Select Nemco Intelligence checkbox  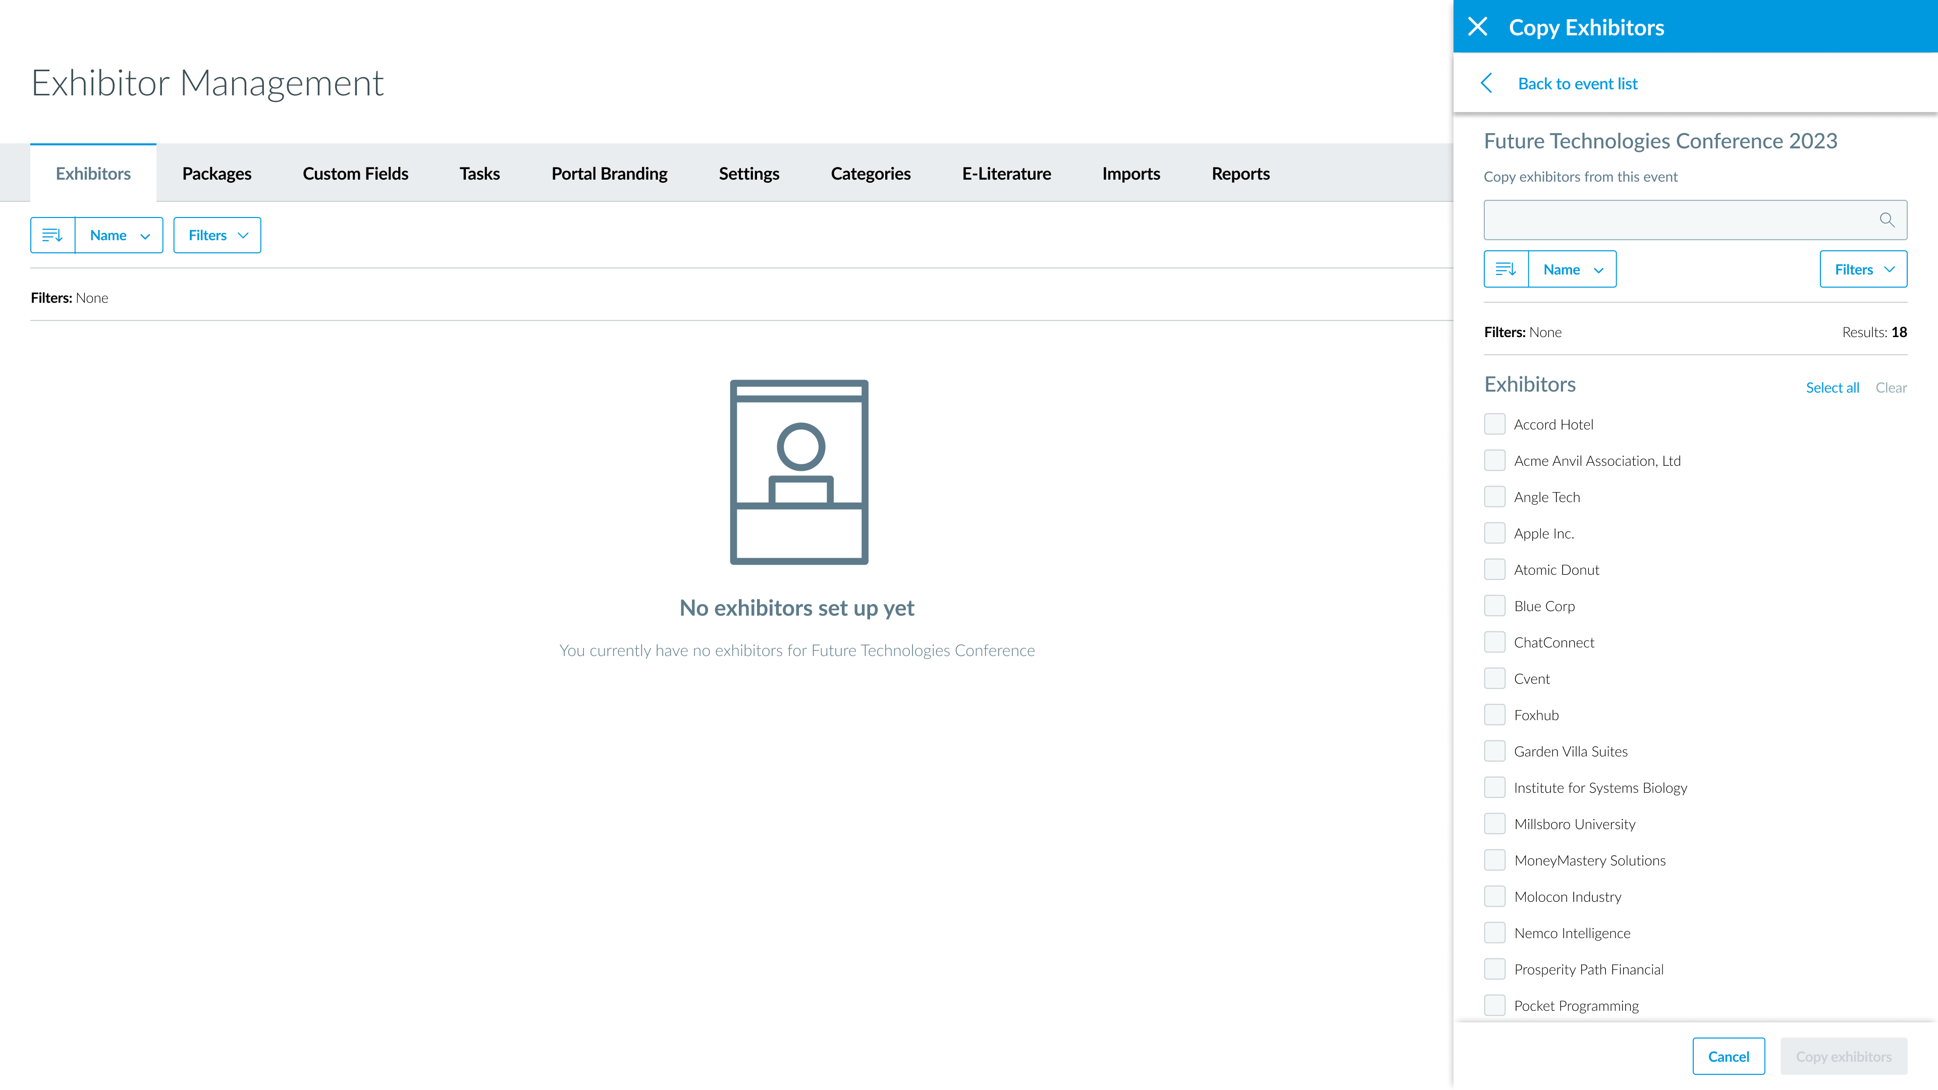(x=1495, y=933)
